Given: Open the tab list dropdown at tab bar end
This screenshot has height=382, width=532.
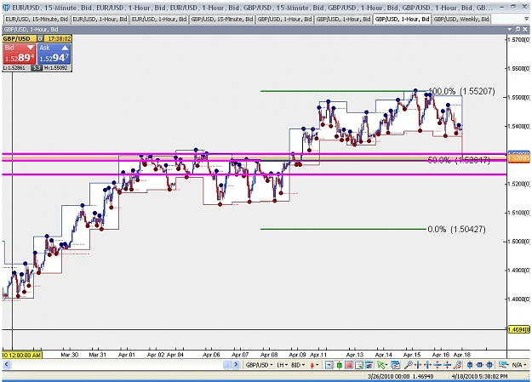Looking at the screenshot, I should click(526, 20).
